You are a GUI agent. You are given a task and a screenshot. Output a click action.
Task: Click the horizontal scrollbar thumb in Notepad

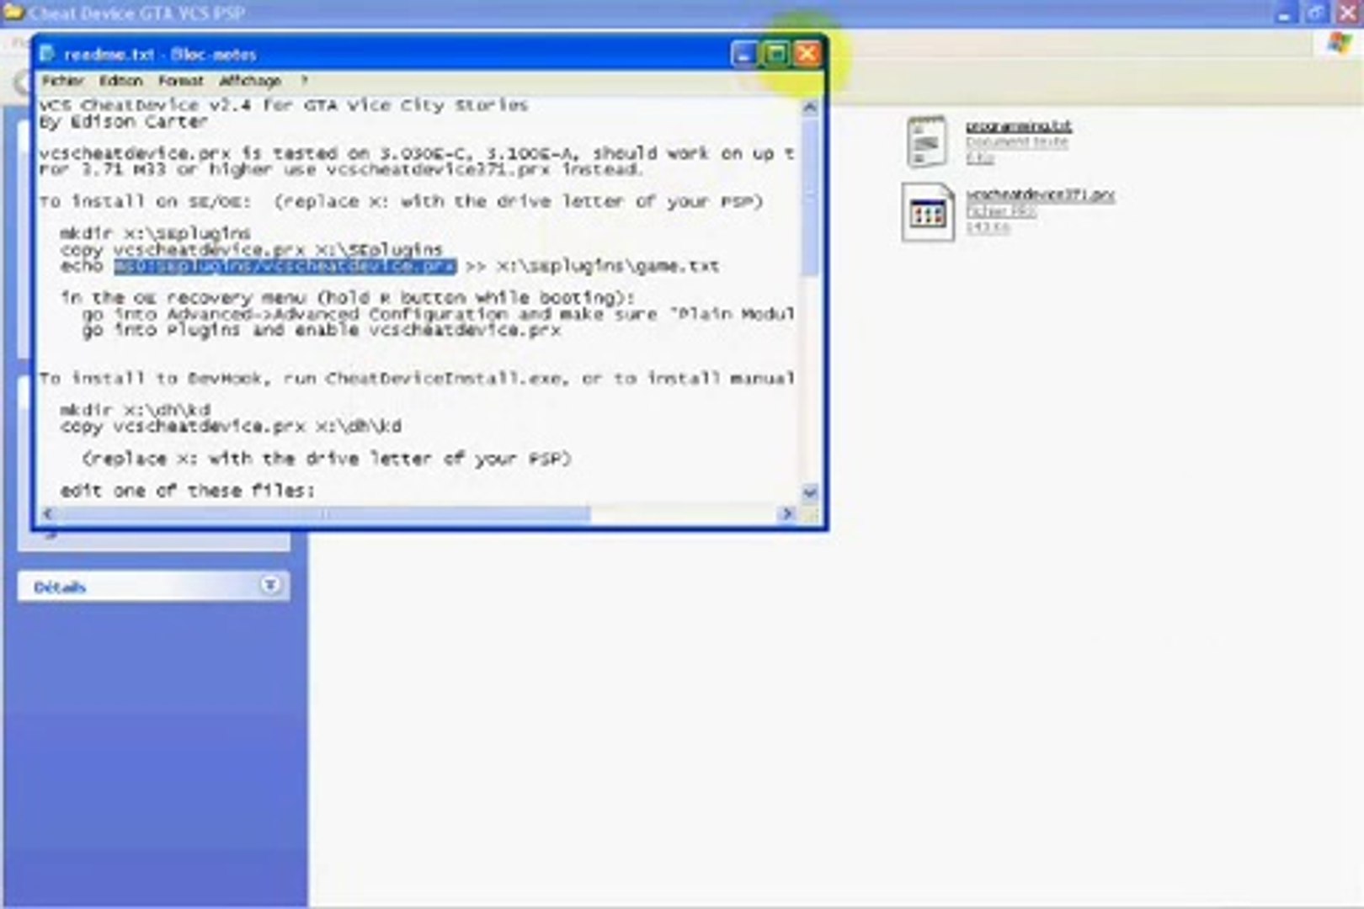[324, 513]
